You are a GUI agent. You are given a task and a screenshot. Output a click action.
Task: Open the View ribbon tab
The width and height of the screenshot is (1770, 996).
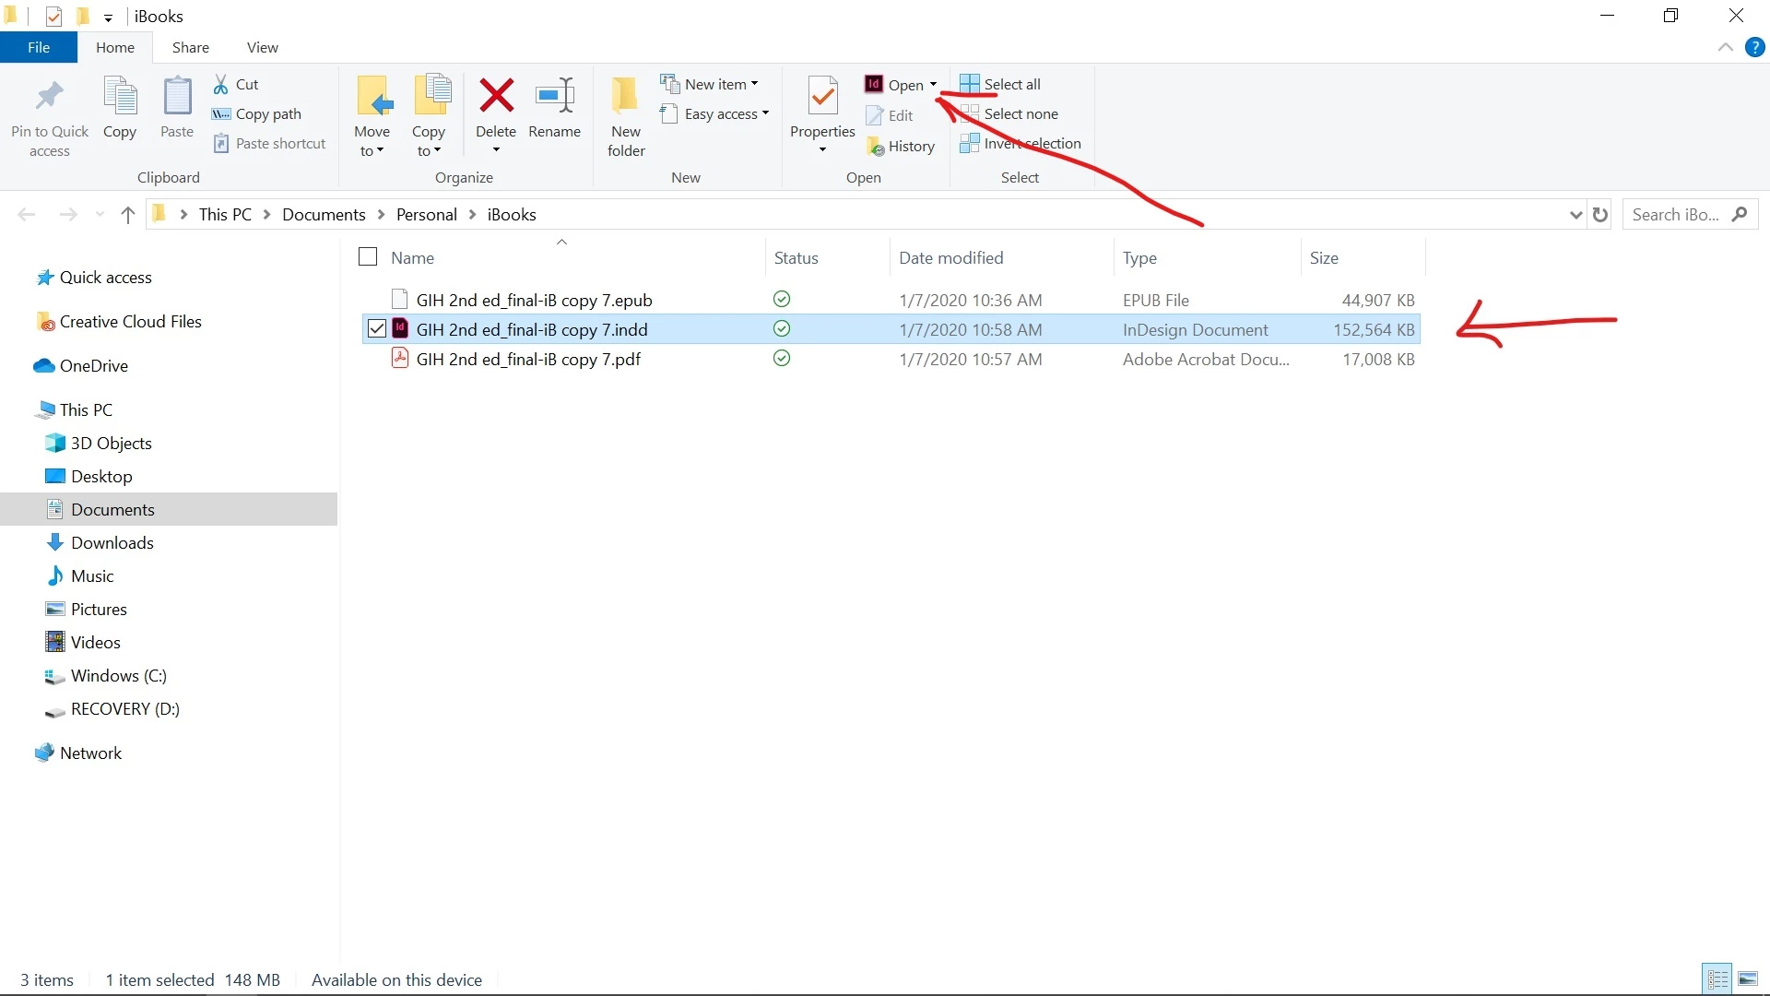(x=262, y=47)
